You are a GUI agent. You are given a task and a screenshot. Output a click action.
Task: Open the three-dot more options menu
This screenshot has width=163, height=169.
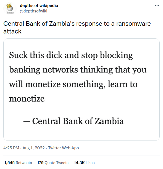tap(157, 6)
